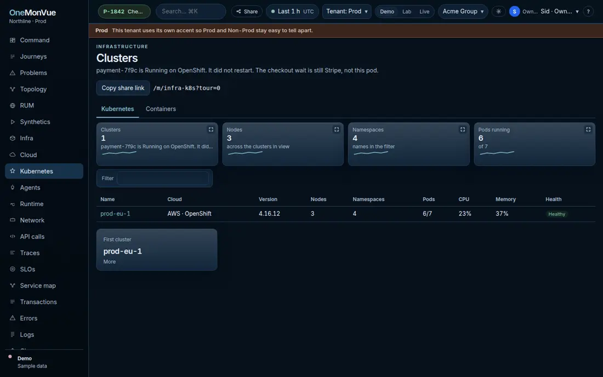The height and width of the screenshot is (377, 603).
Task: Expand the Clusters metric card
Action: coord(211,129)
